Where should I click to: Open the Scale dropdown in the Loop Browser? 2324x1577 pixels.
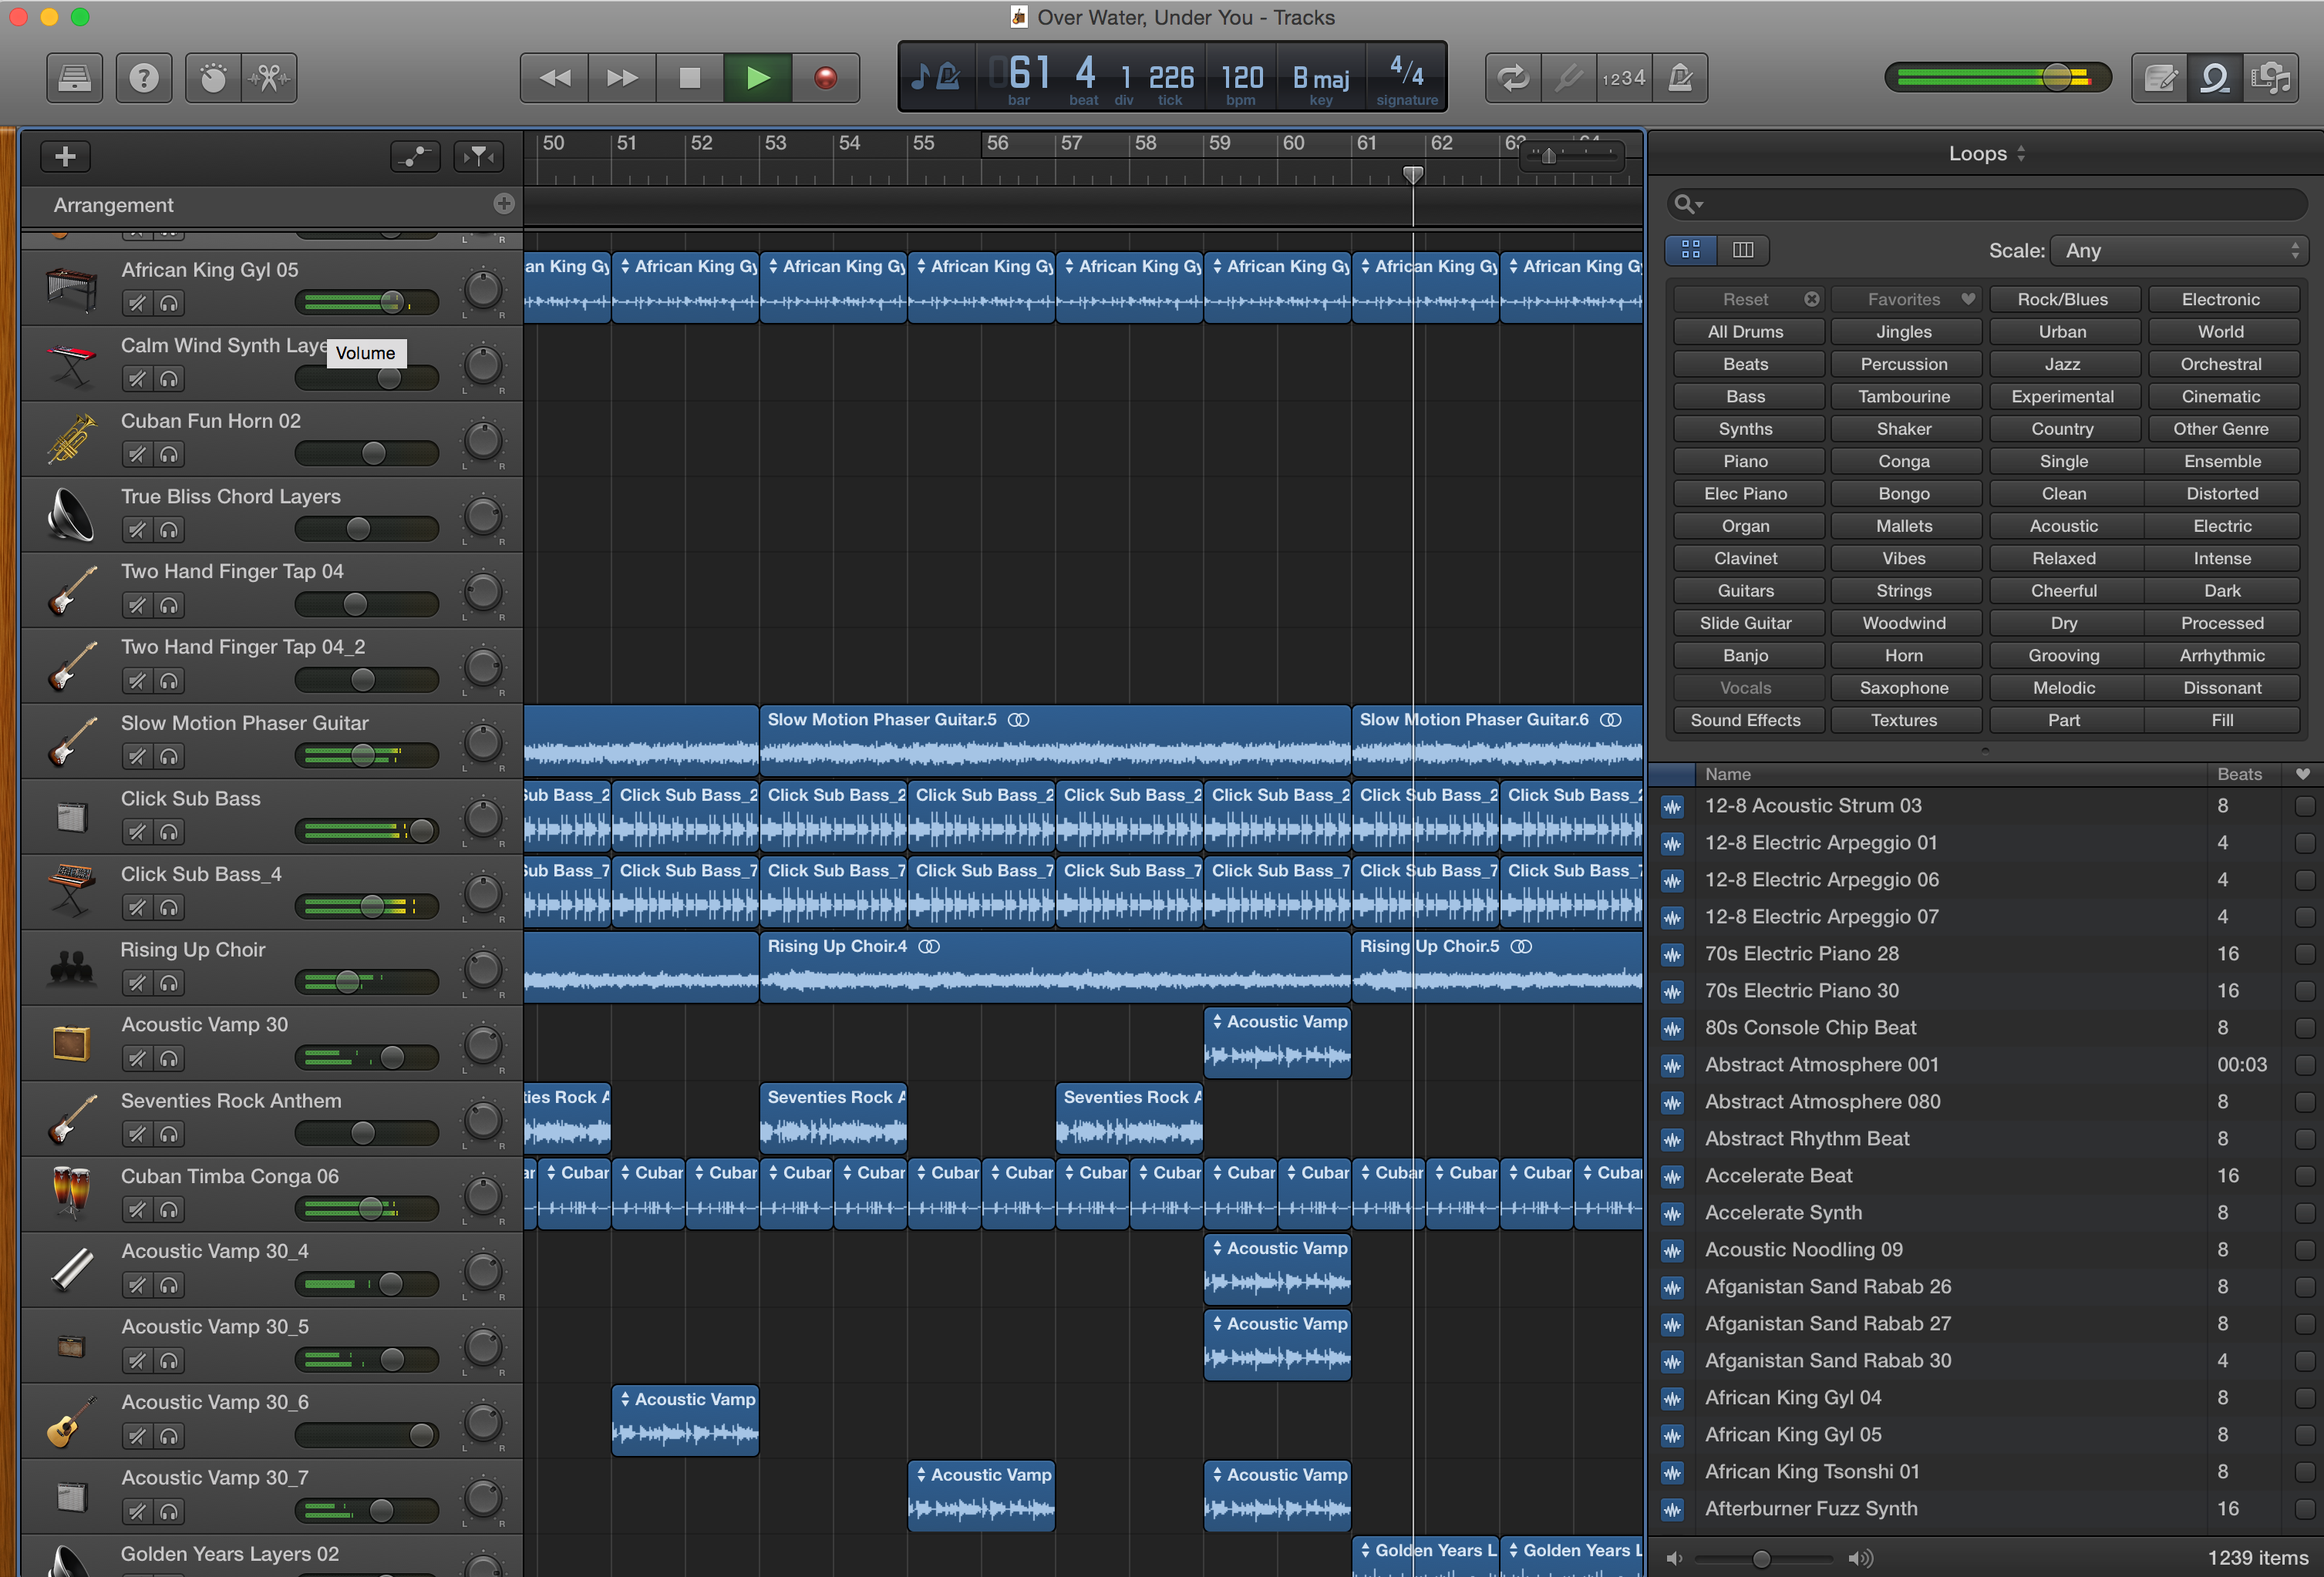(x=2178, y=250)
